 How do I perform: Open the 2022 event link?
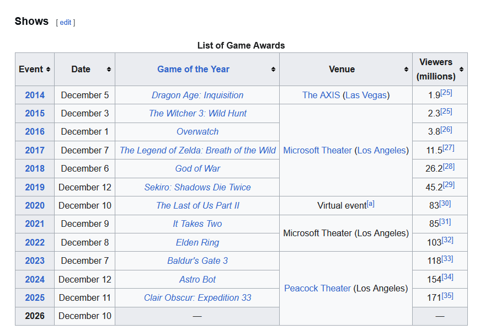pos(35,243)
